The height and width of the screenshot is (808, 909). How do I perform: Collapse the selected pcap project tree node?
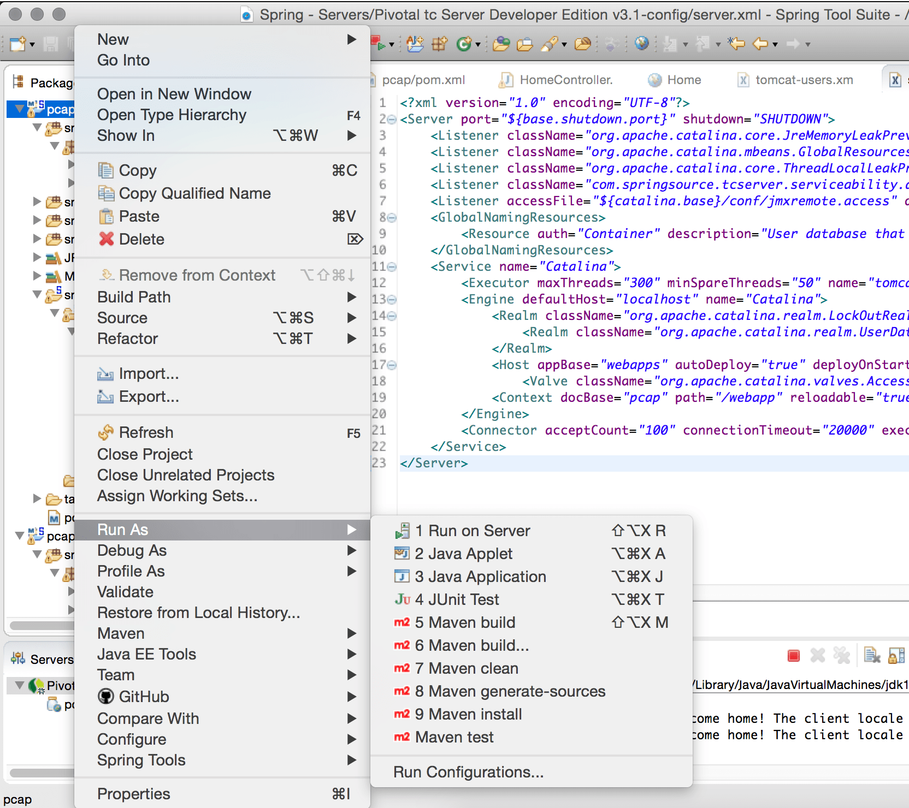click(20, 109)
